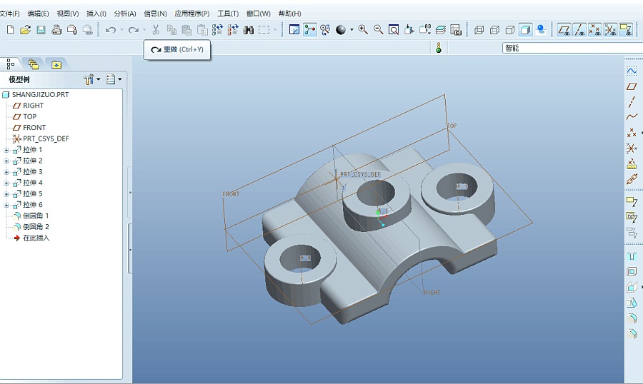This screenshot has width=643, height=384.
Task: Open the Layers icon in toolbar
Action: pos(440,29)
